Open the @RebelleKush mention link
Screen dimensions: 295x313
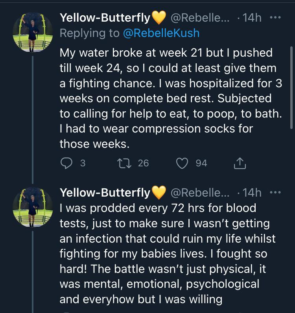click(x=161, y=33)
